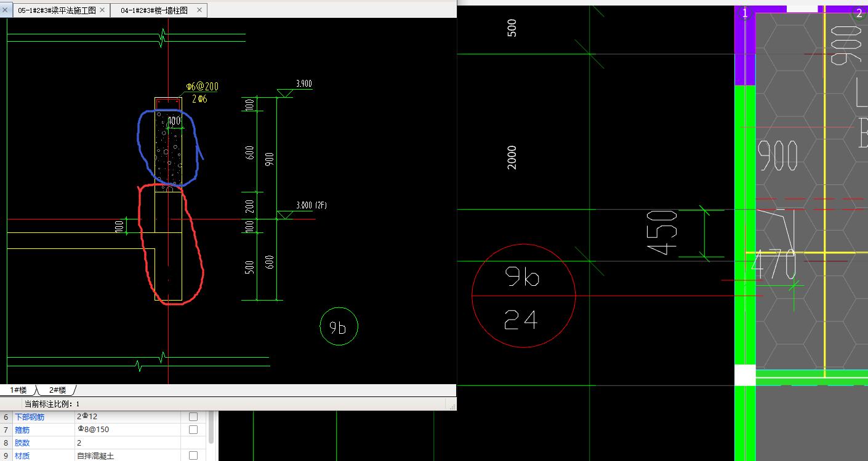The height and width of the screenshot is (461, 868).
Task: Tick the checkbox in the 材质 row
Action: pyautogui.click(x=193, y=455)
